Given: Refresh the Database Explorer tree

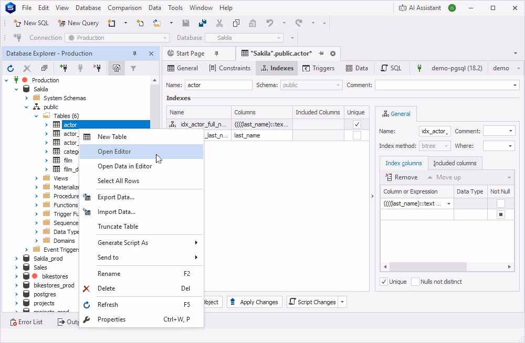Looking at the screenshot, I should click(10, 68).
